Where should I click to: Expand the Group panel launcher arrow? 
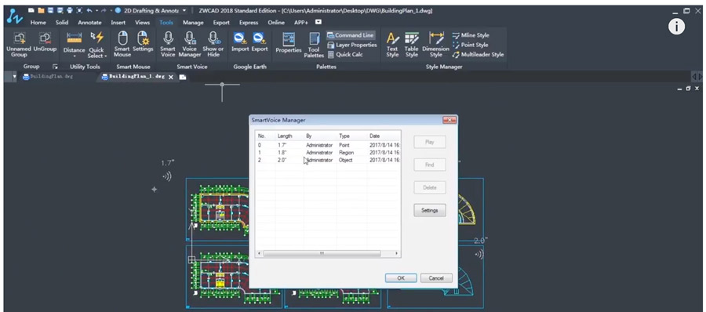(56, 67)
